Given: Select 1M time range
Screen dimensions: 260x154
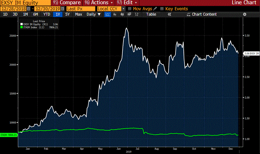Looking at the screenshot, I should point(26,15).
